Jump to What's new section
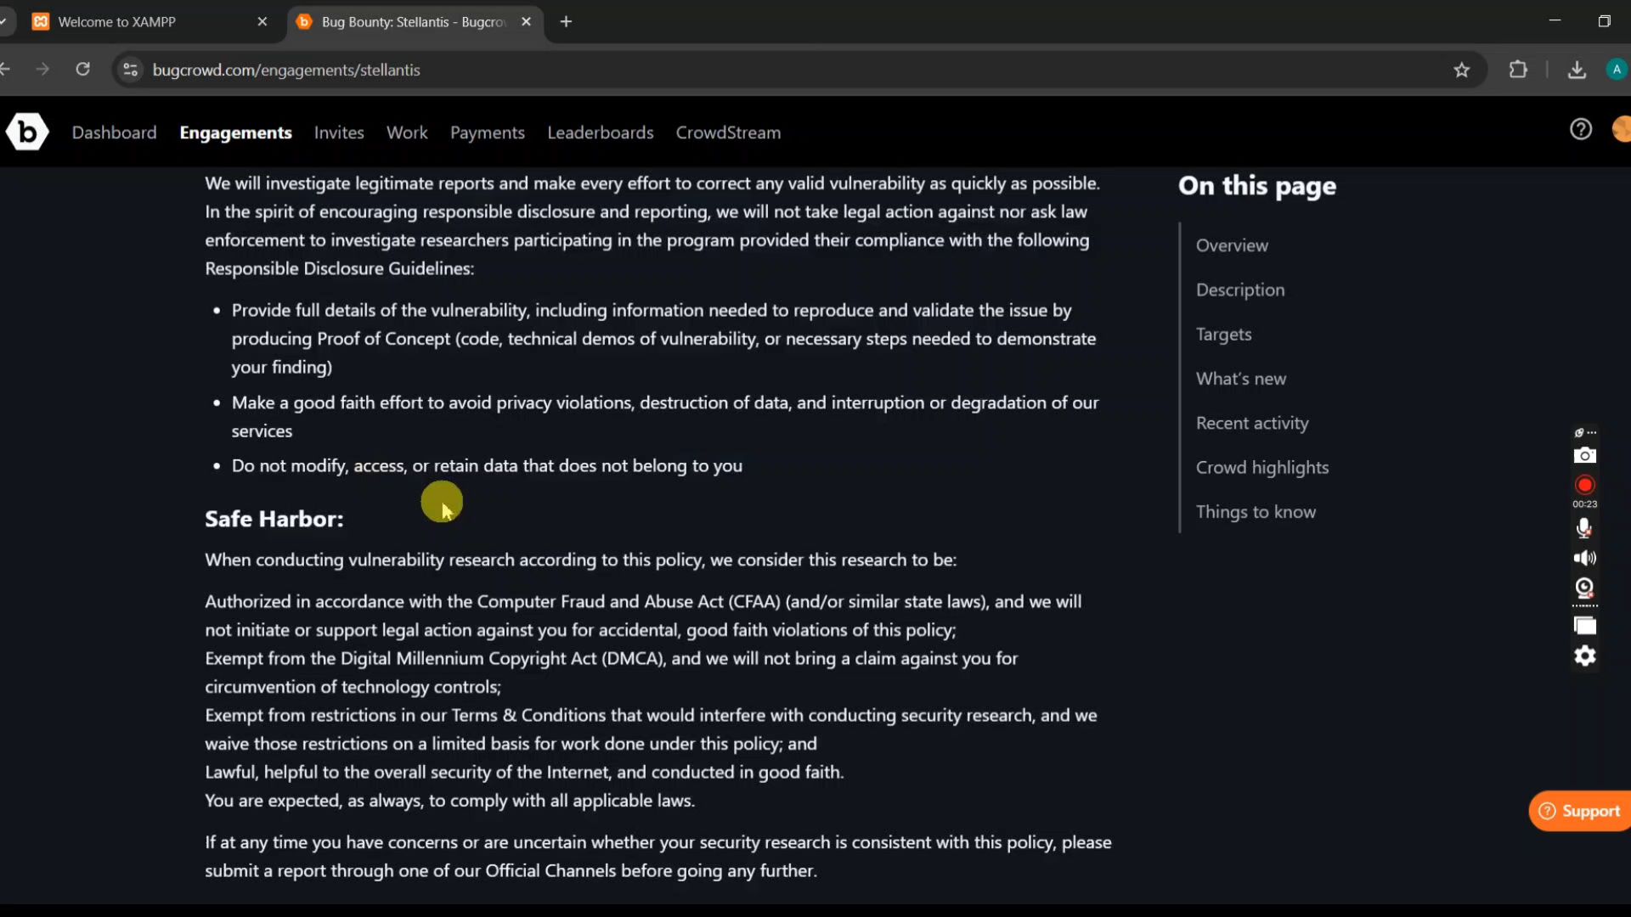Screen dimensions: 1631x917 (x=1241, y=379)
